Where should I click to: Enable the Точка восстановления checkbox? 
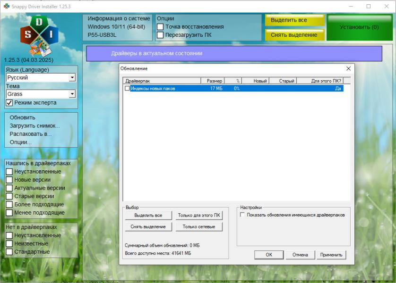pos(160,27)
